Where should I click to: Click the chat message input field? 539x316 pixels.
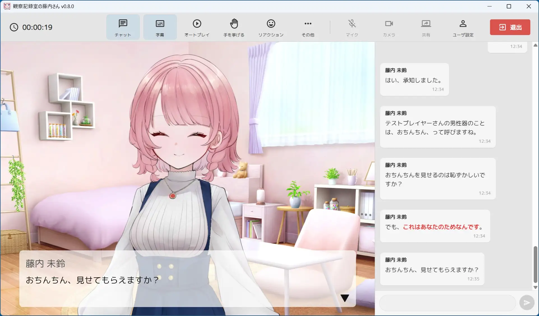pyautogui.click(x=447, y=303)
